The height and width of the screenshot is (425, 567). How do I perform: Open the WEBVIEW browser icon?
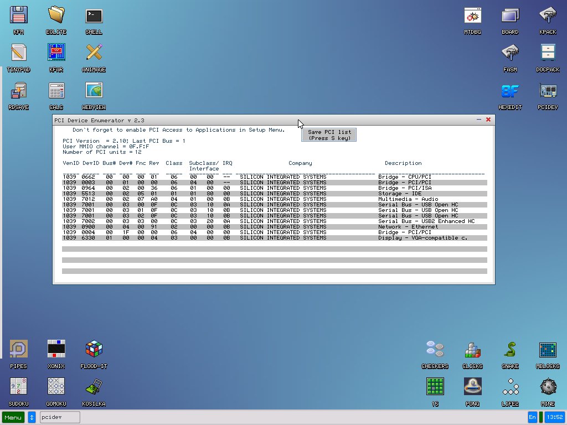click(94, 91)
